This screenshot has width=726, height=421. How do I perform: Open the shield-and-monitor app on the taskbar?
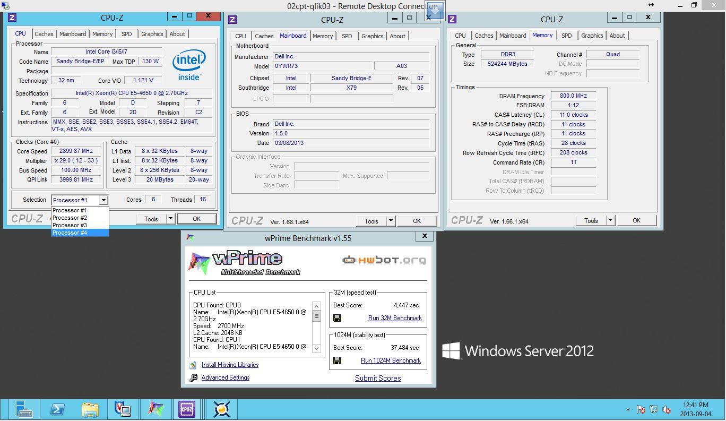click(123, 409)
